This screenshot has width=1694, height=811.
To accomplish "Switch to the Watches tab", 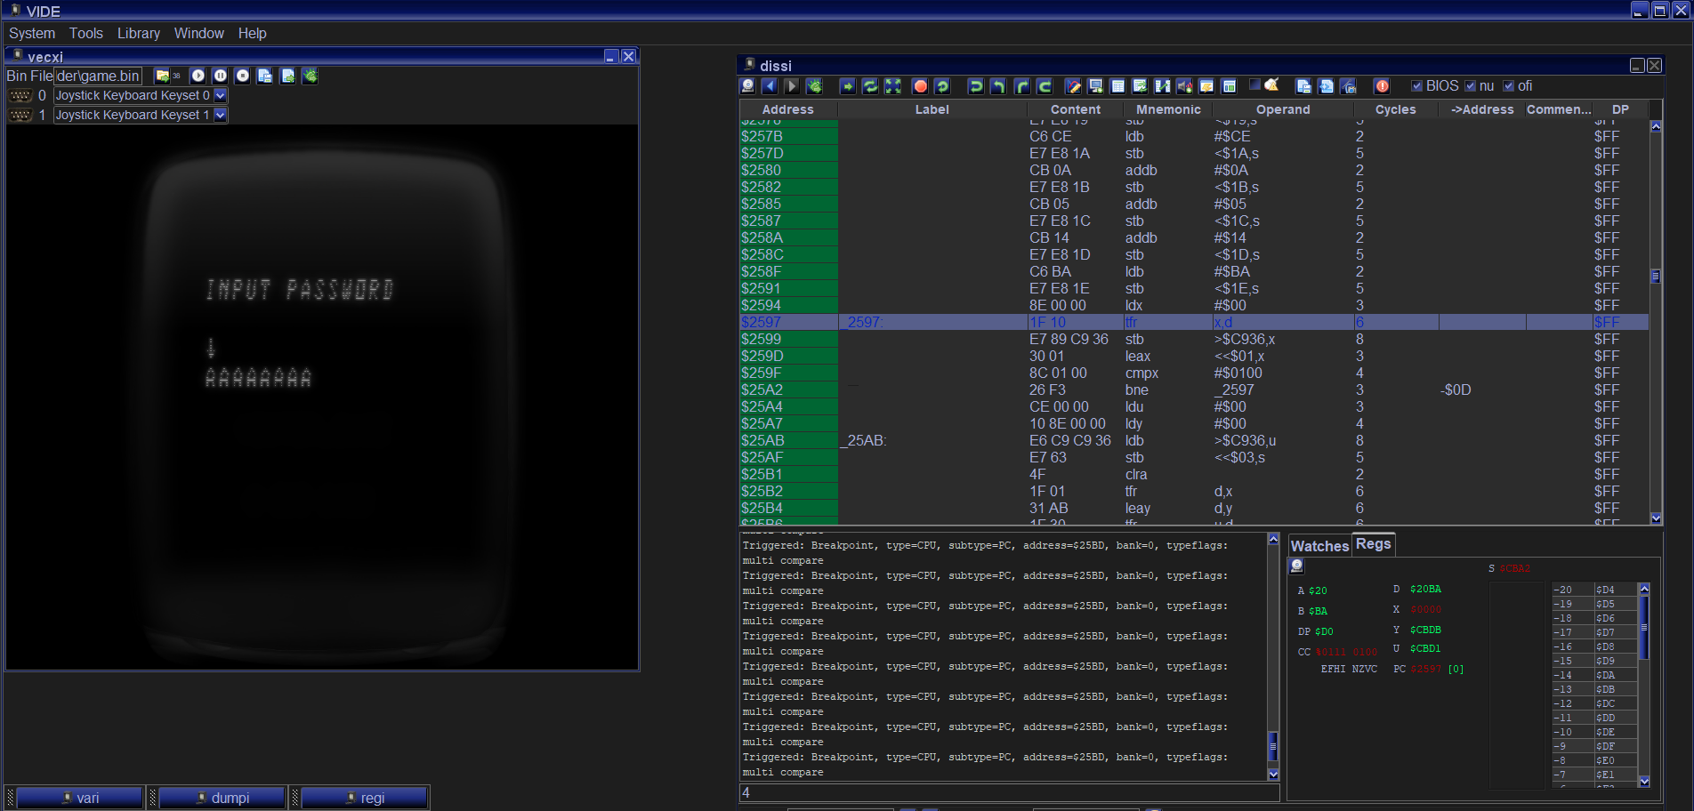I will 1319,546.
